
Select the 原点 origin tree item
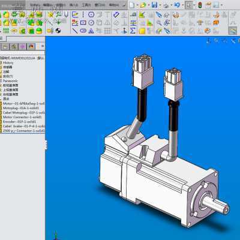(6, 98)
